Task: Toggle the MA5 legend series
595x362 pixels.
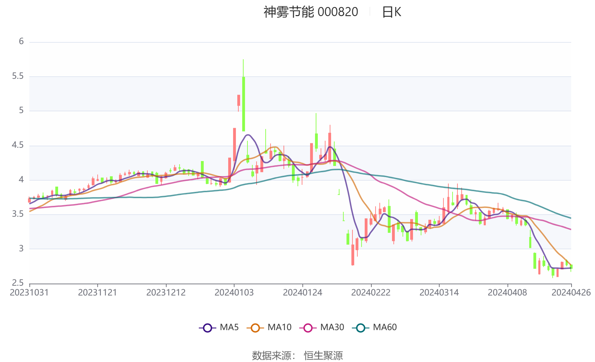Action: [219, 327]
